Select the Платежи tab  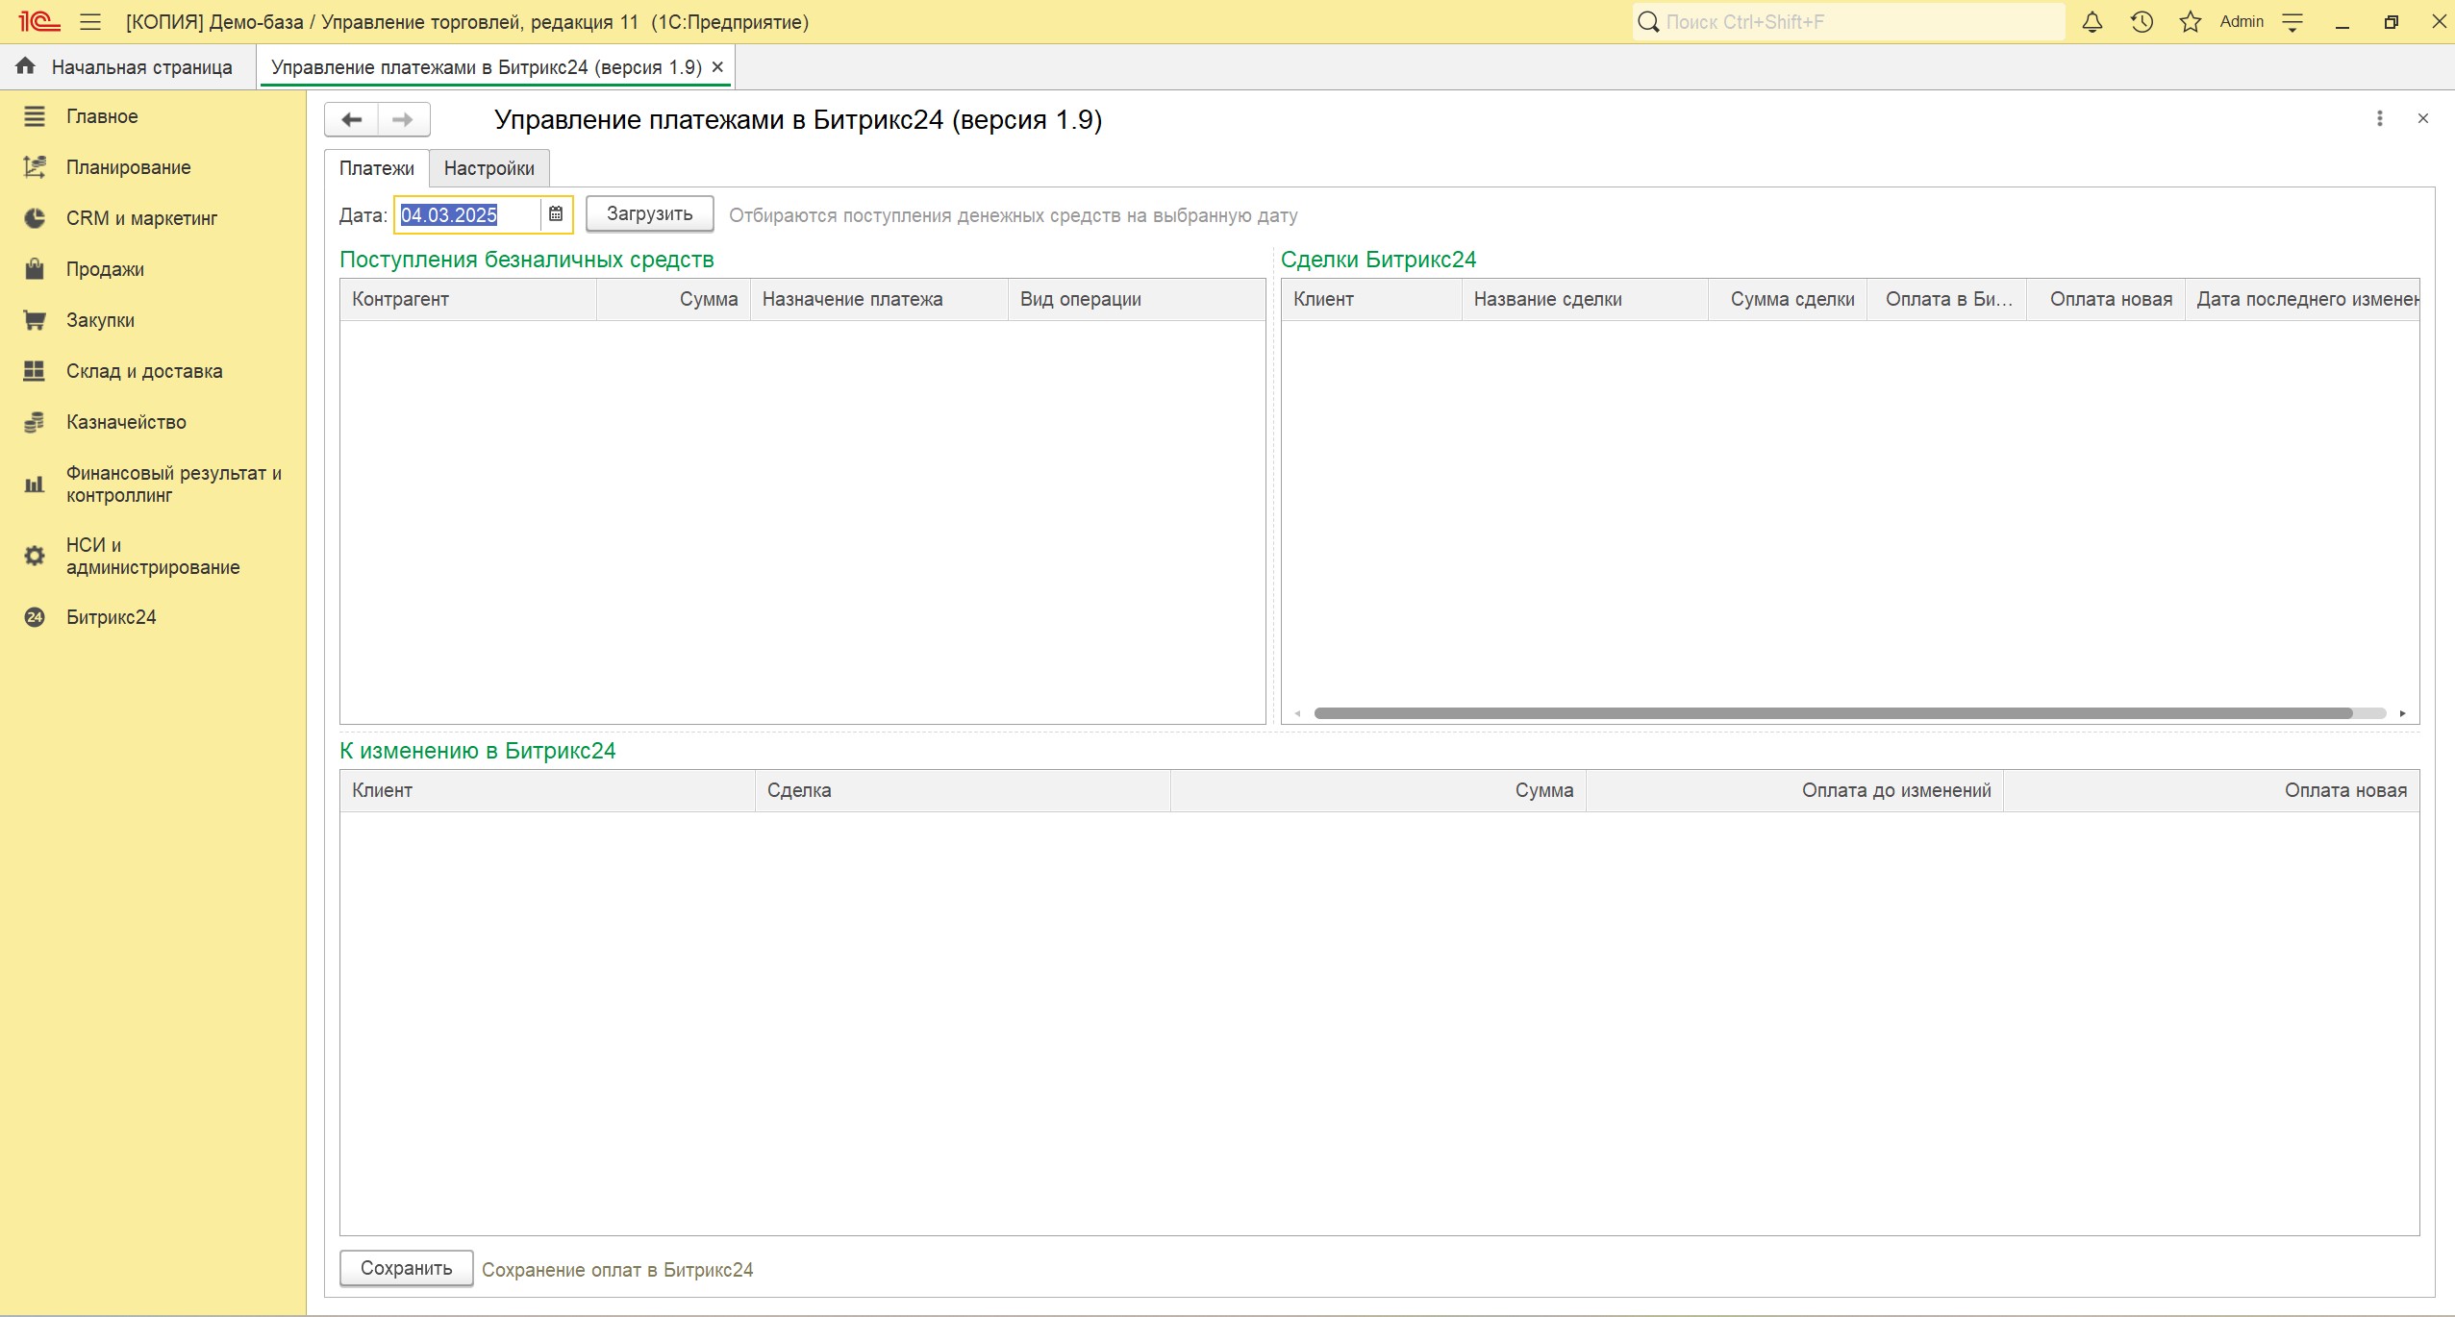376,168
